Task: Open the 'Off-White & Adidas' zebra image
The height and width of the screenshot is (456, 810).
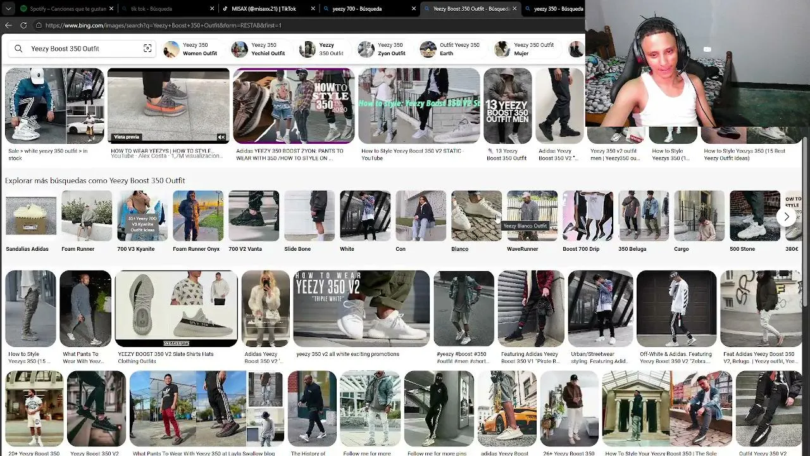Action: (676, 308)
